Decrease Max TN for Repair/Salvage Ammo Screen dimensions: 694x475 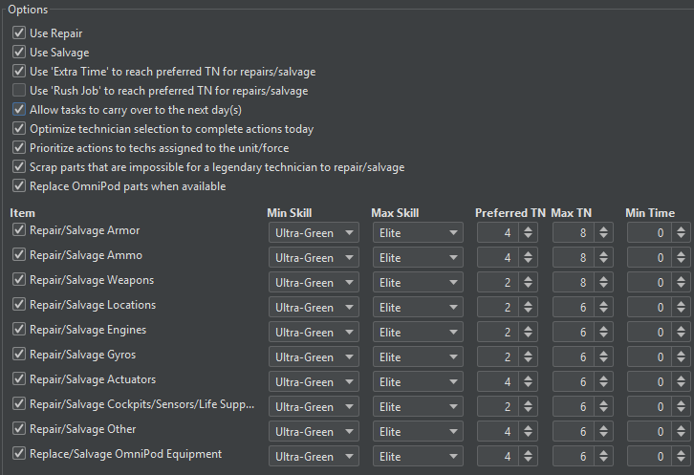click(603, 261)
